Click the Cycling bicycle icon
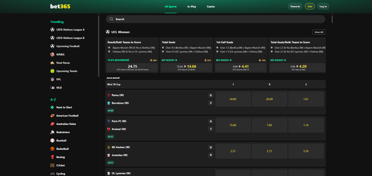The width and height of the screenshot is (372, 176). [x=52, y=174]
